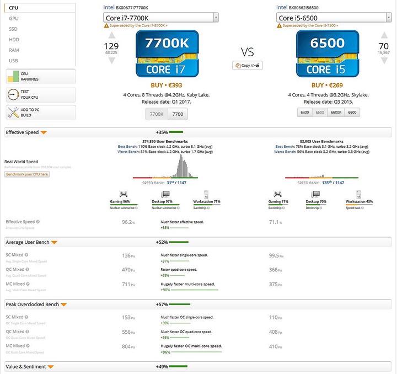Screen dimensions: 397x374
Task: Collapse the Effective Speed section
Action: tap(44, 132)
